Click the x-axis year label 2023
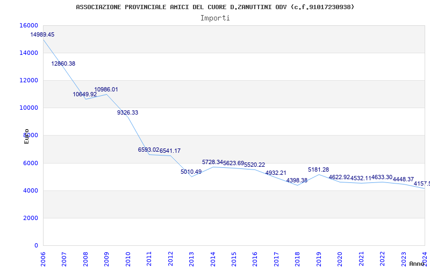 [404, 259]
